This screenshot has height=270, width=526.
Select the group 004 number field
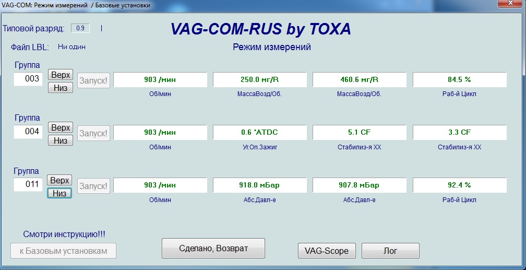(28, 132)
